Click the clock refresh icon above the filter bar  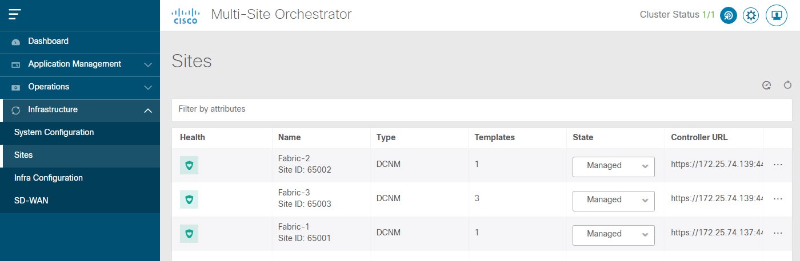tap(767, 85)
